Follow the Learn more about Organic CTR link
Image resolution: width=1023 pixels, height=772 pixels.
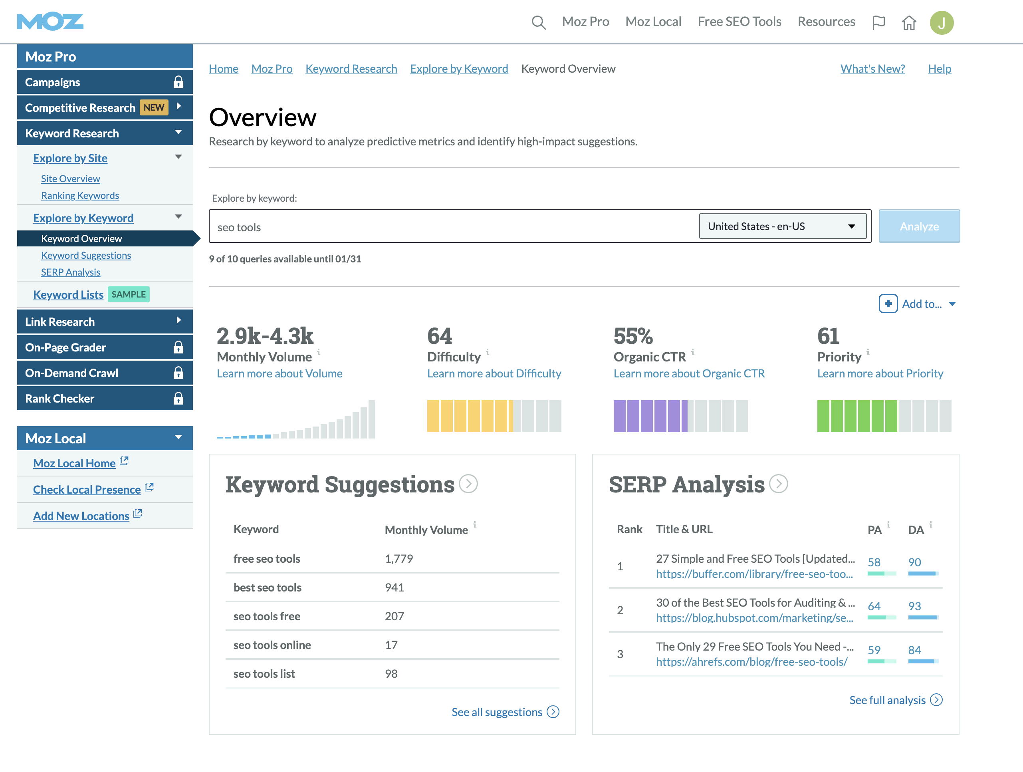pos(689,373)
